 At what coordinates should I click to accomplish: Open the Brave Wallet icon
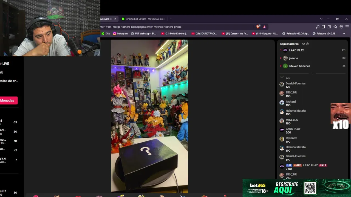[x=329, y=27]
